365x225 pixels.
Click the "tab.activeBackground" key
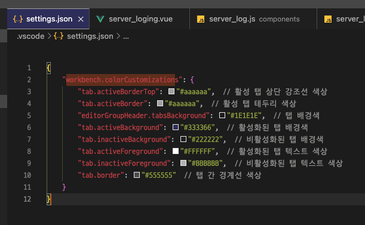pyautogui.click(x=120, y=128)
